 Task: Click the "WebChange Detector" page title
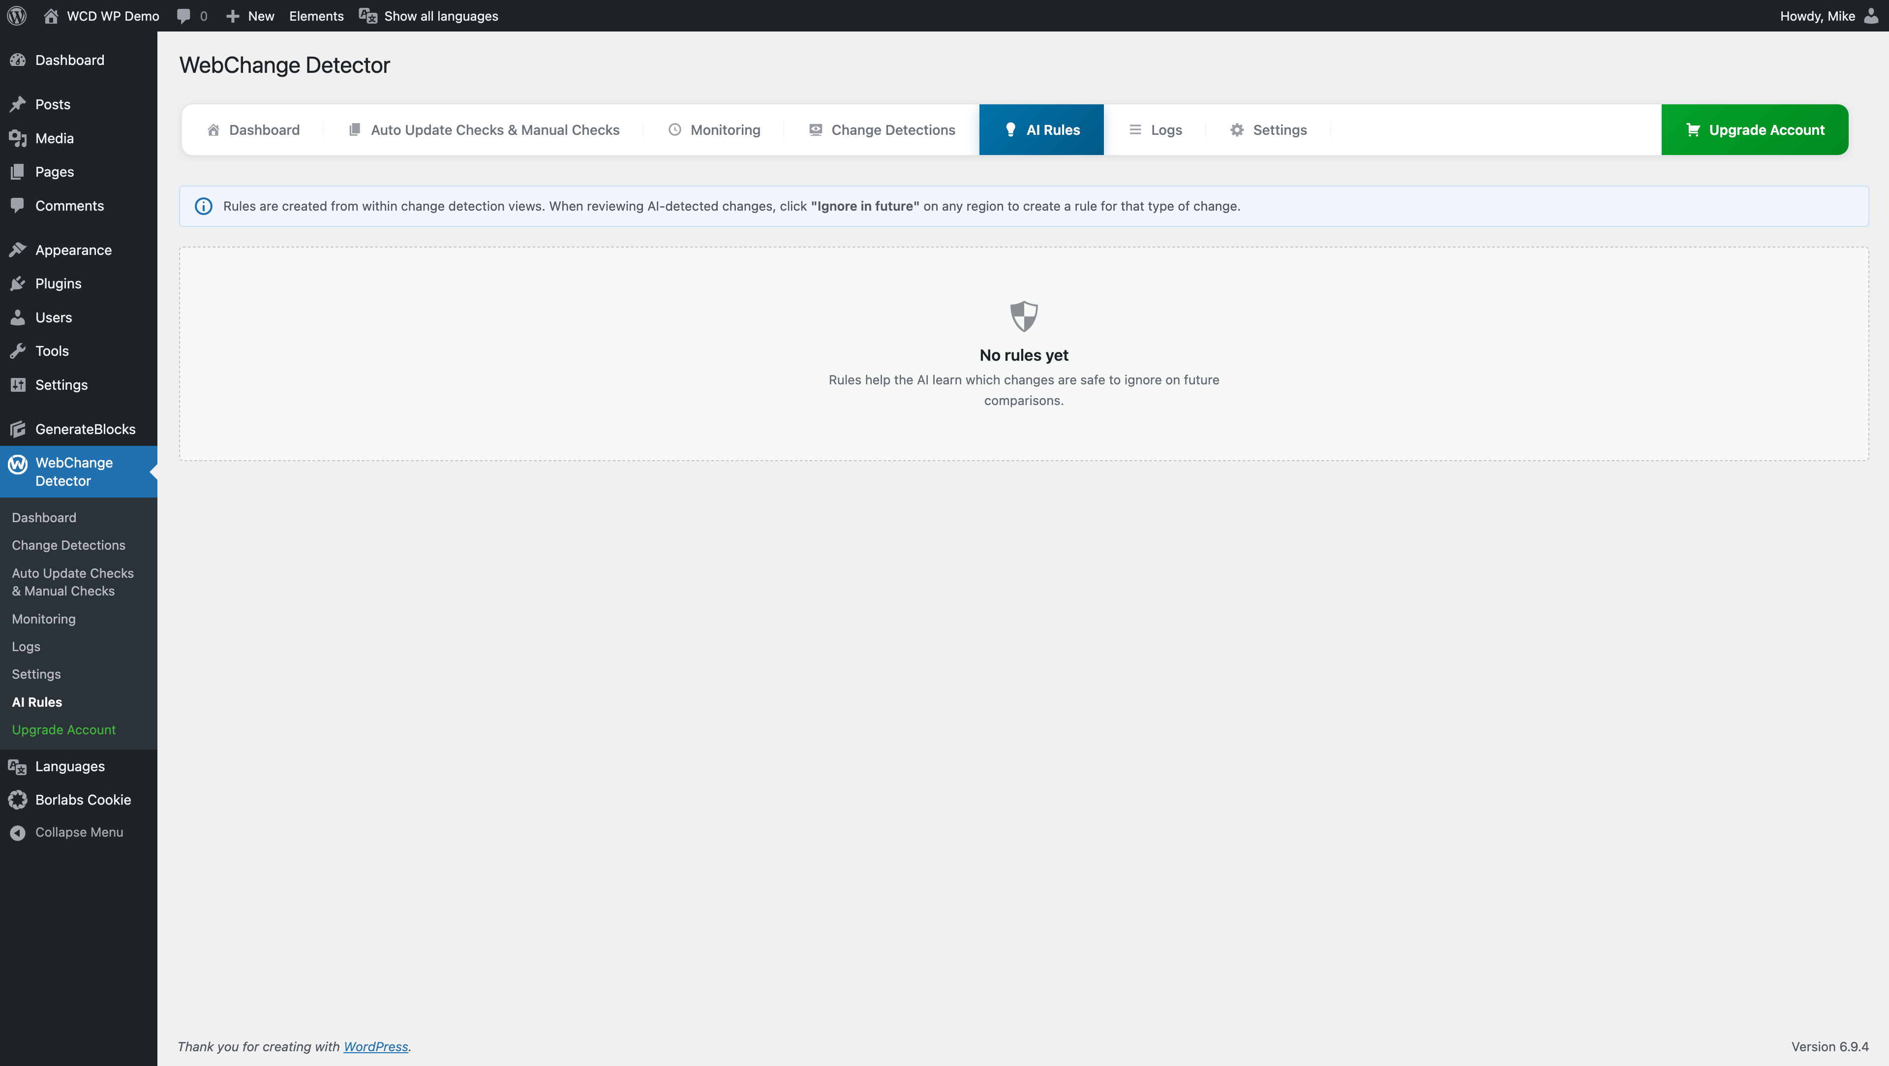[284, 65]
